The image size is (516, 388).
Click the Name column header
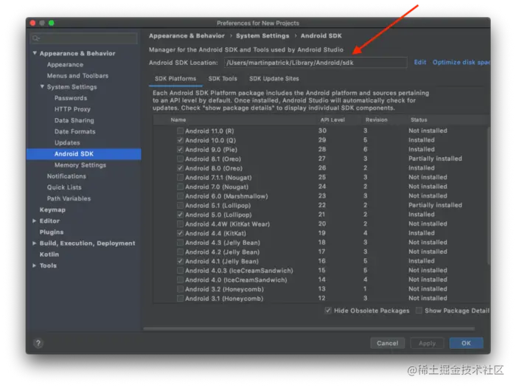coord(178,120)
